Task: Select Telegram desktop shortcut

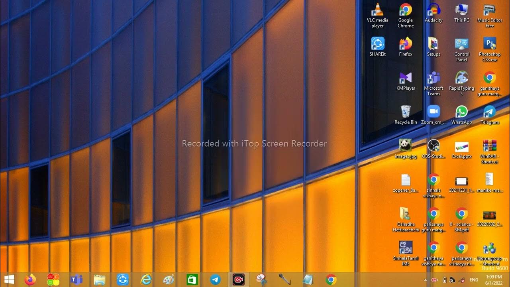Action: point(490,115)
